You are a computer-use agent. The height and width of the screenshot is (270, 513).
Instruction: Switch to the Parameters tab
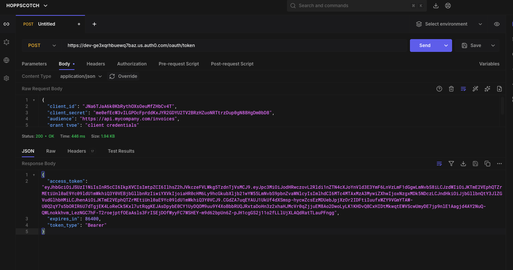tap(34, 64)
